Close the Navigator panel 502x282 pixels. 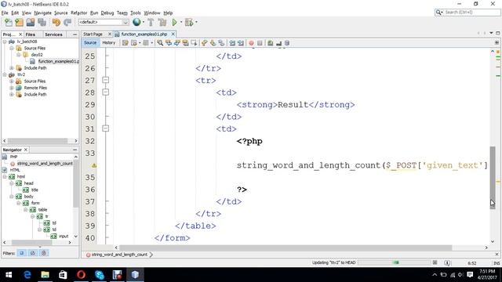(x=26, y=150)
